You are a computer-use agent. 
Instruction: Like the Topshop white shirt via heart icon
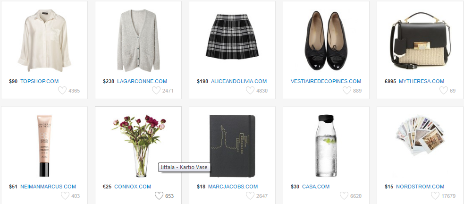62,90
